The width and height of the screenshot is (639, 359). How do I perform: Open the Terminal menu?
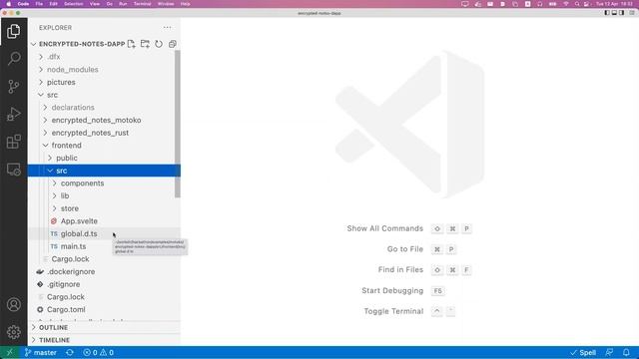pos(142,4)
